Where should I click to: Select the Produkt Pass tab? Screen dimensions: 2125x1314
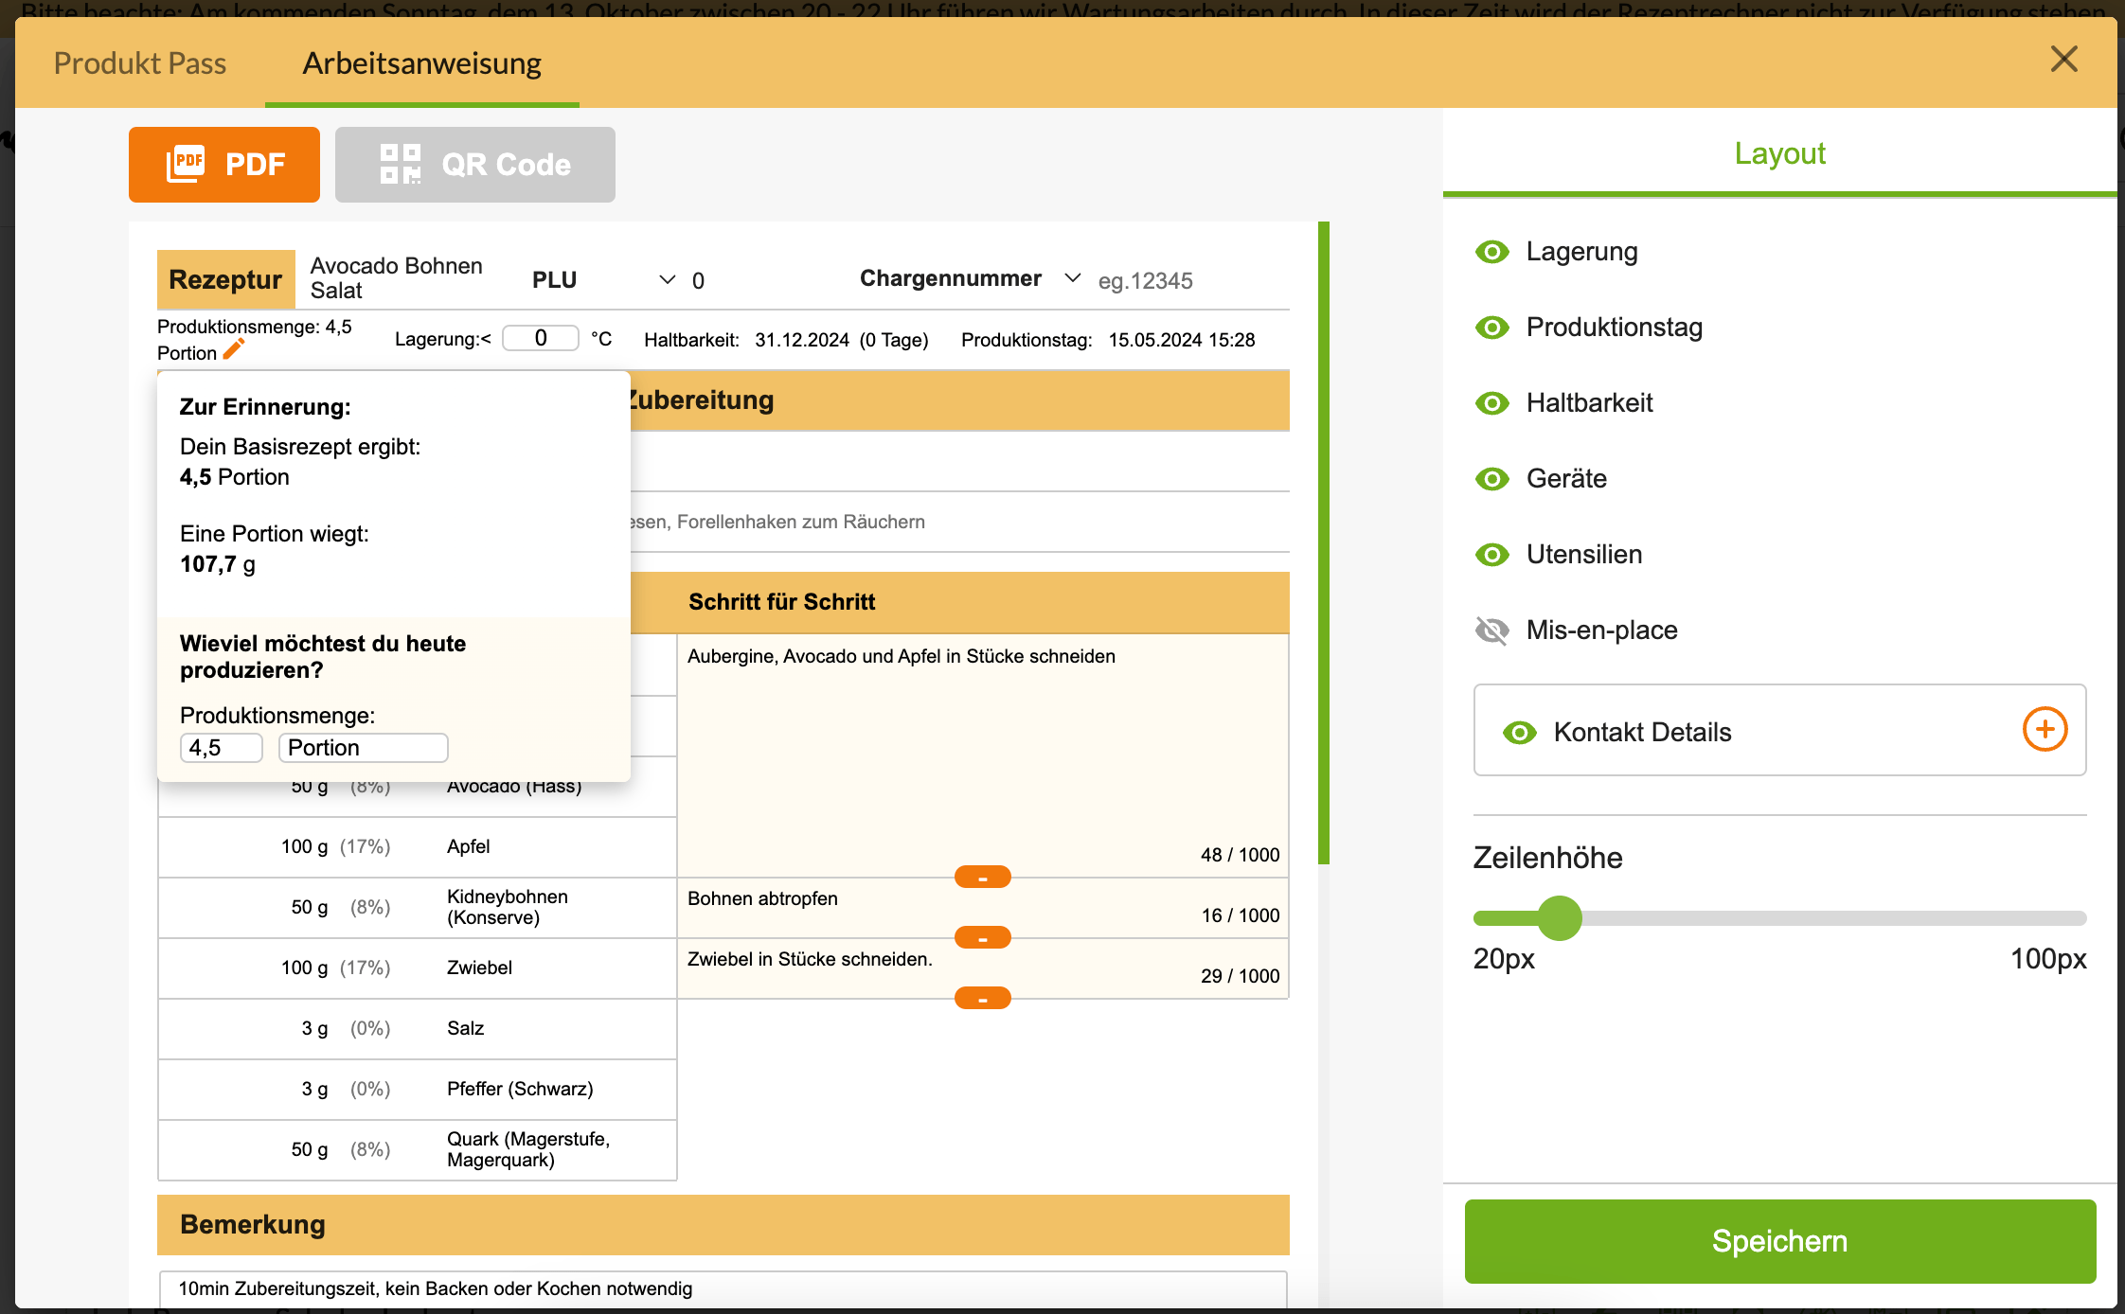pos(139,63)
